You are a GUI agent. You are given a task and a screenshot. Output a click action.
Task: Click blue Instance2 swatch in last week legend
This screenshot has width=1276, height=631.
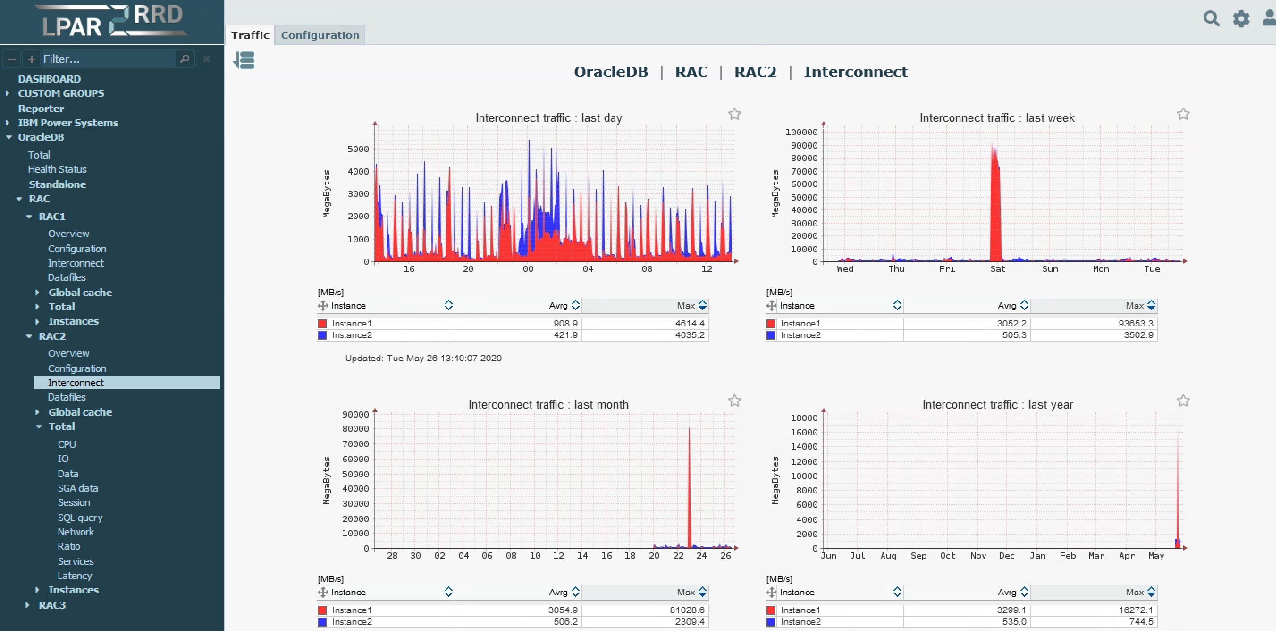pyautogui.click(x=771, y=335)
